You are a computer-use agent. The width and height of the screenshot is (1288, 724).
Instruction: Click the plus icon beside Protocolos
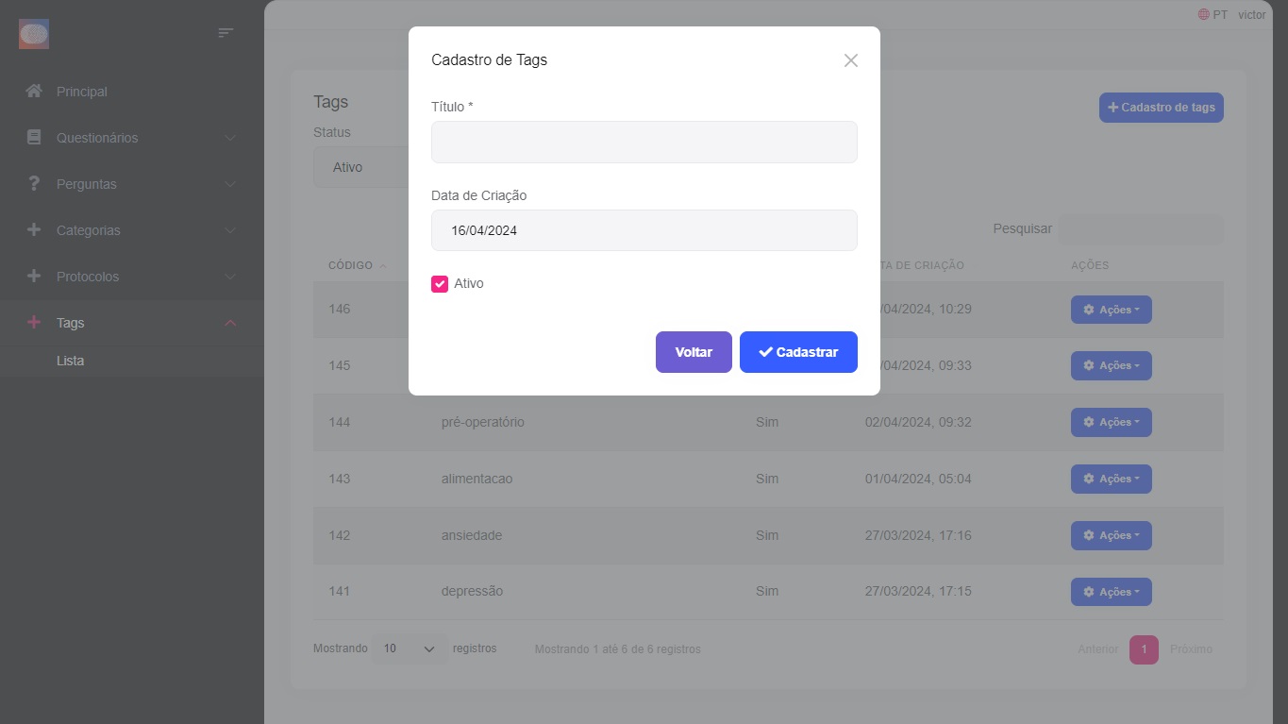34,277
